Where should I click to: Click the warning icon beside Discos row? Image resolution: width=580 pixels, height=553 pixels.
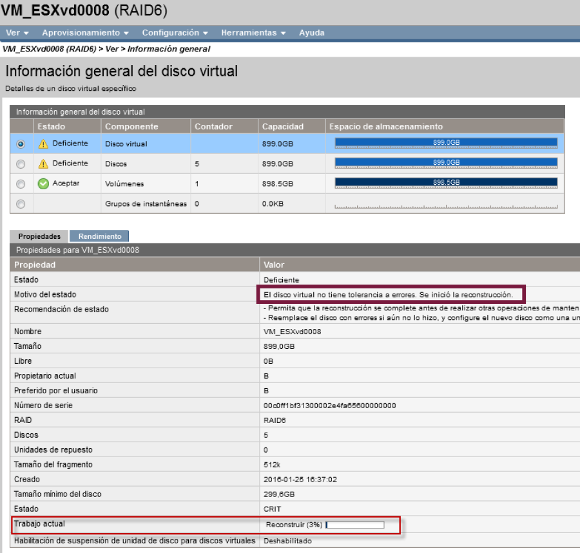[x=44, y=164]
